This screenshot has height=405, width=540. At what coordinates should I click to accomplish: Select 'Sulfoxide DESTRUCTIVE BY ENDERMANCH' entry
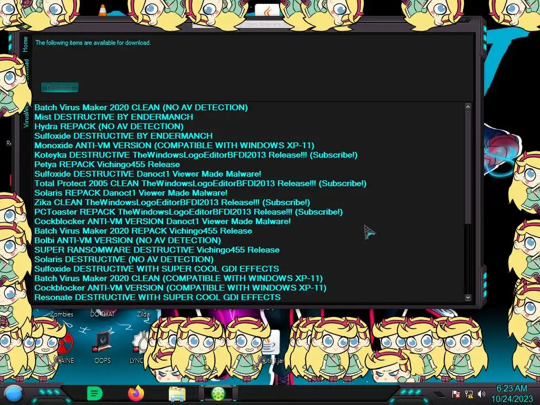[x=123, y=136]
